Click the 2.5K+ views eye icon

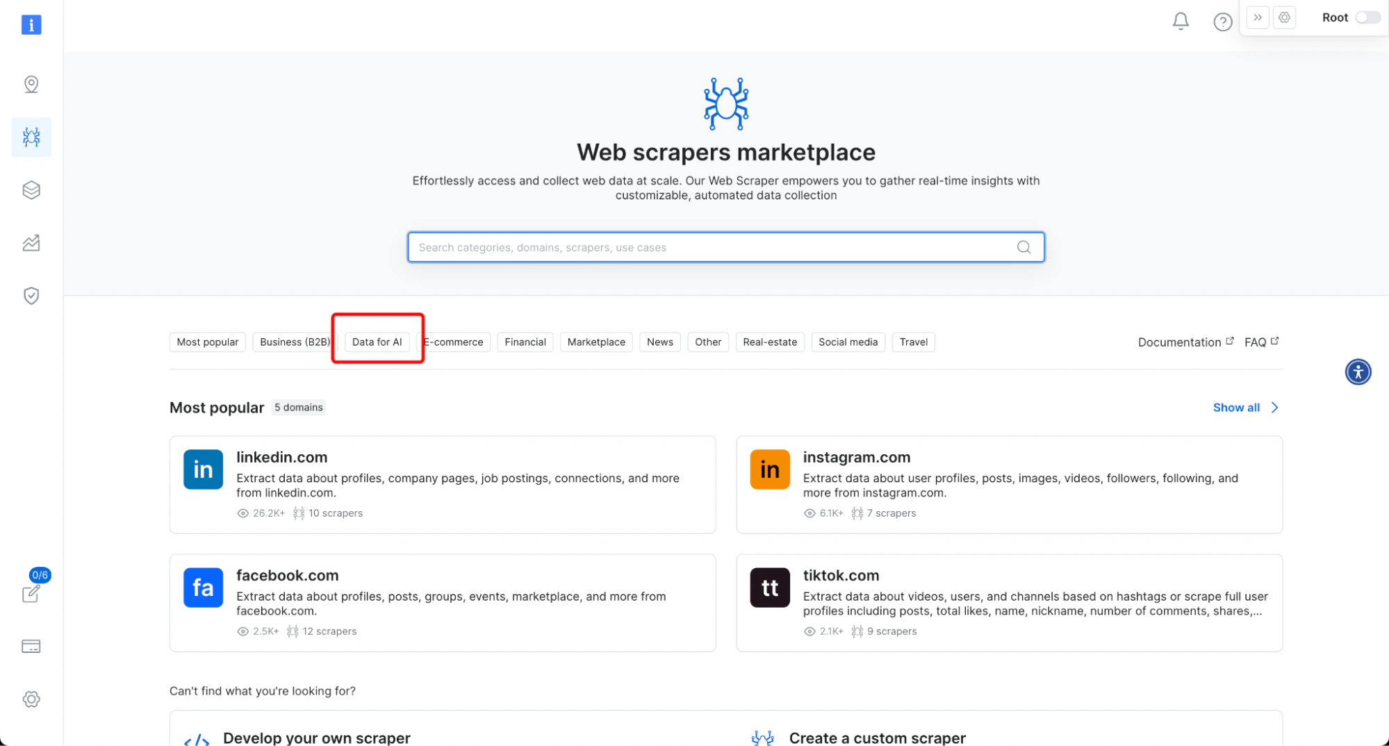click(x=243, y=631)
